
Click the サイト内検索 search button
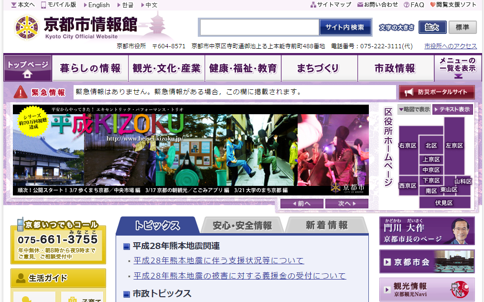[x=345, y=28]
